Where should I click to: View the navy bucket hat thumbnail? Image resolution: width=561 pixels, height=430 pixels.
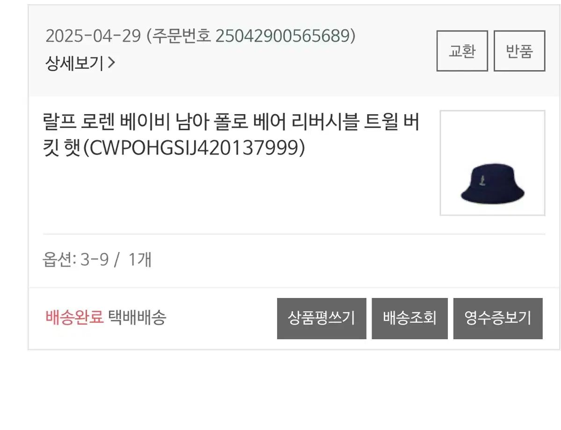tap(493, 163)
